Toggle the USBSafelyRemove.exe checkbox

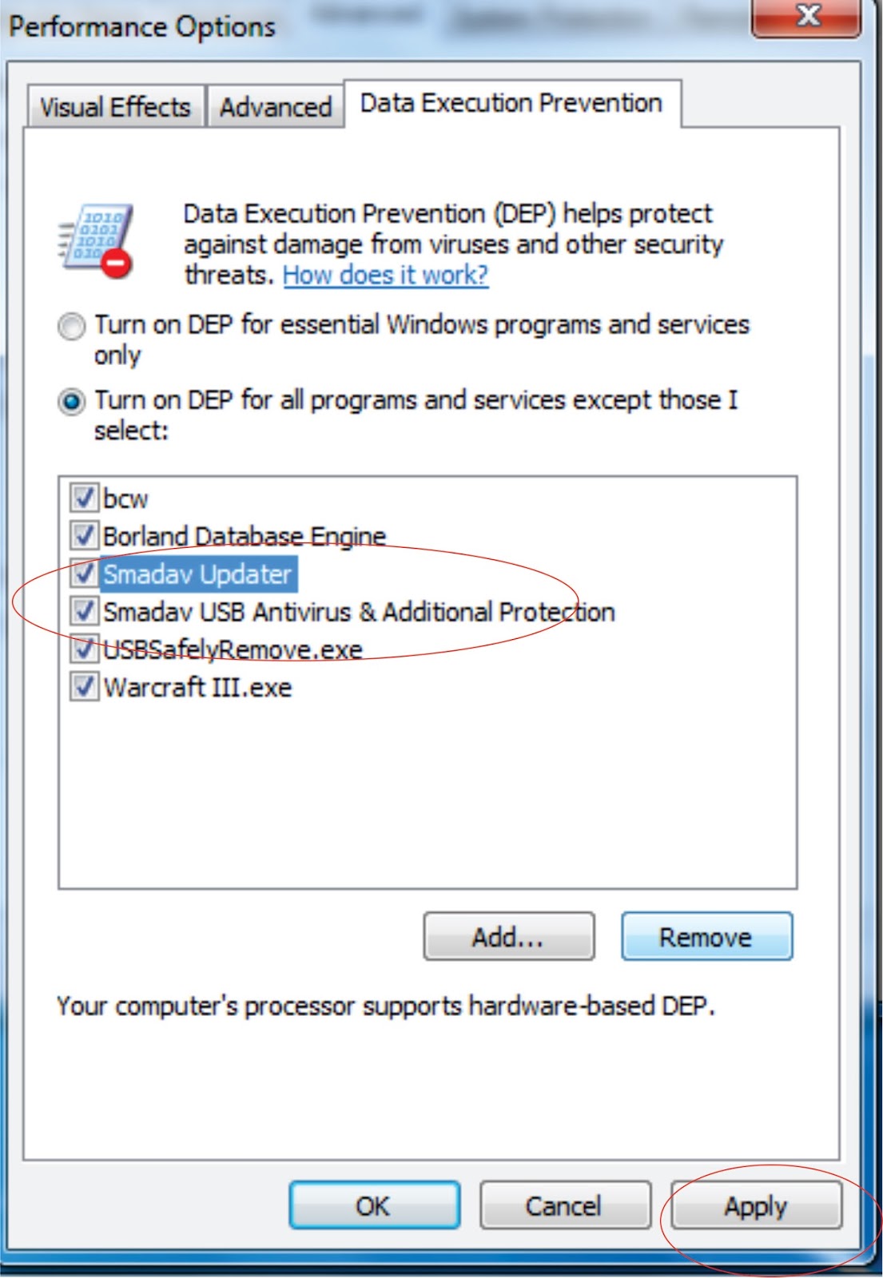click(x=84, y=649)
